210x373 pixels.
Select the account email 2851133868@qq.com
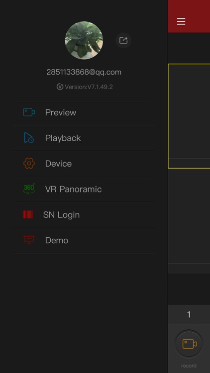tap(84, 72)
